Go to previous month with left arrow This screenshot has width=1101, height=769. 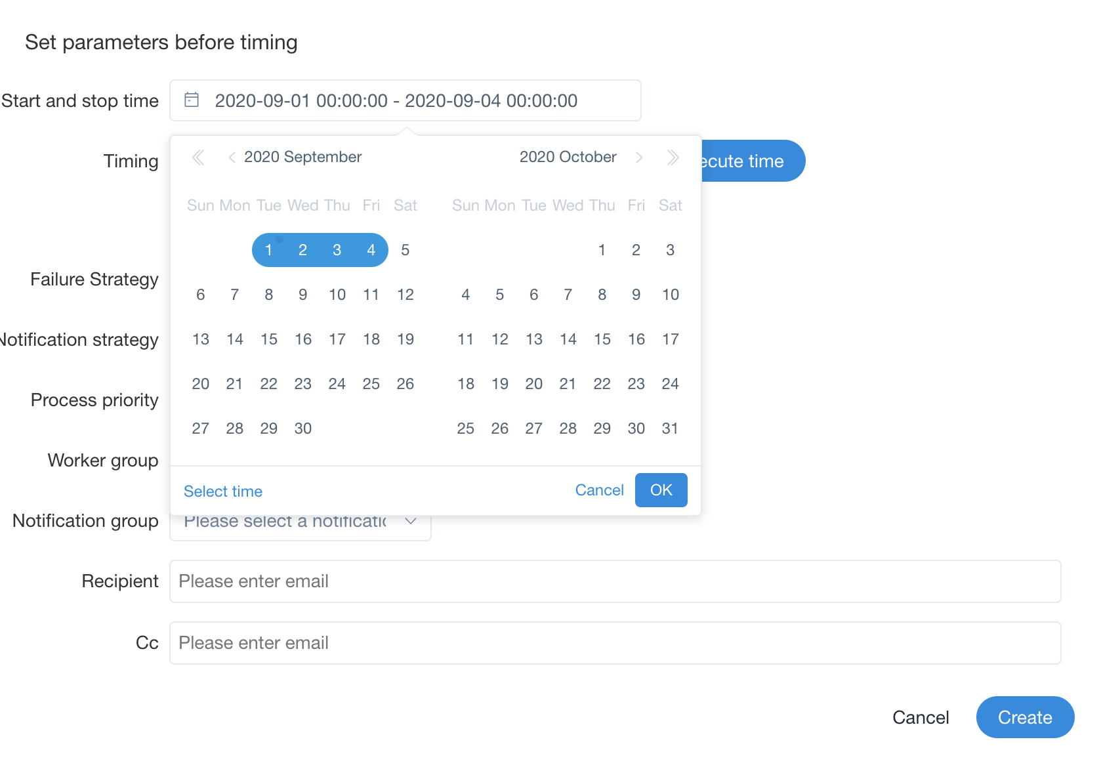[x=232, y=157]
